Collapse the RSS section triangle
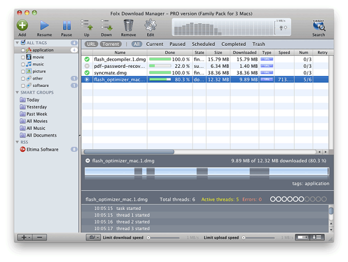The height and width of the screenshot is (262, 348). 17,142
